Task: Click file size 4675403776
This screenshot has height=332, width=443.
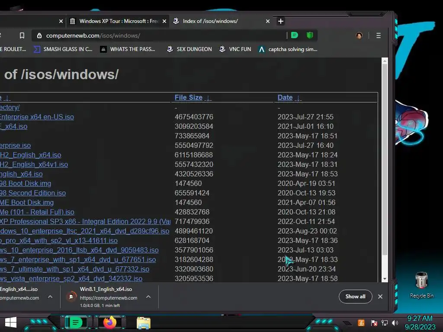Action: [194, 117]
